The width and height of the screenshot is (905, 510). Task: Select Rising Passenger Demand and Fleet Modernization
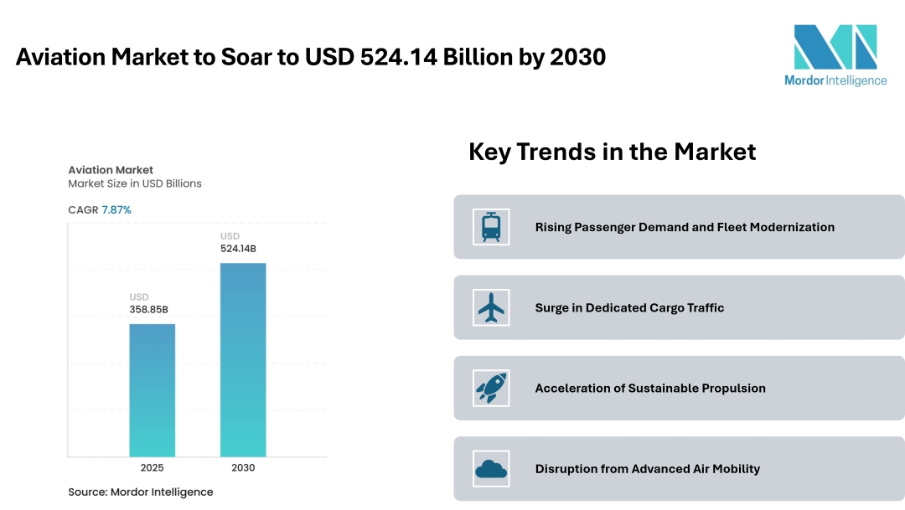pyautogui.click(x=685, y=227)
